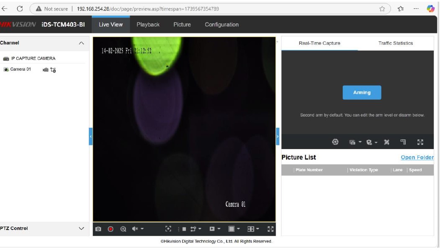Image resolution: width=440 pixels, height=251 pixels.
Task: Click the aperture icon in capture toolbar
Action: [x=335, y=142]
